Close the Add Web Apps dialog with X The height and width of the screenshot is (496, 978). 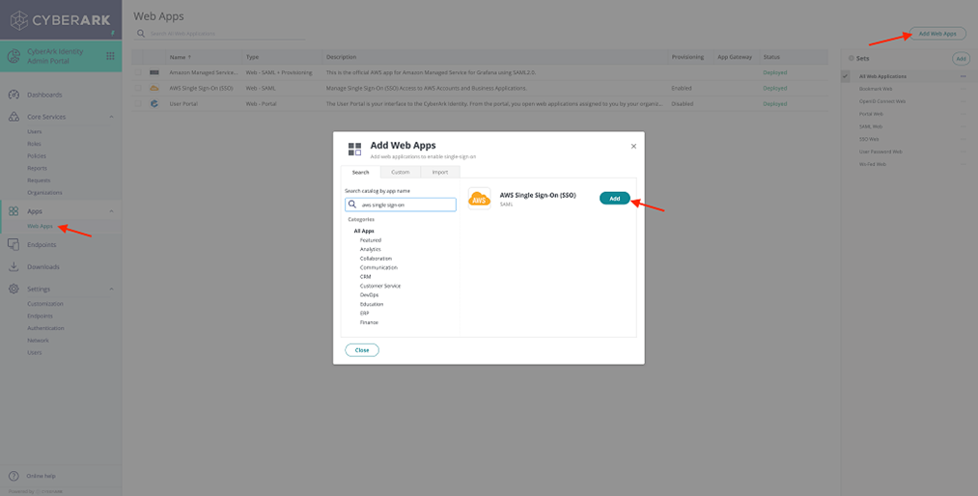click(633, 147)
